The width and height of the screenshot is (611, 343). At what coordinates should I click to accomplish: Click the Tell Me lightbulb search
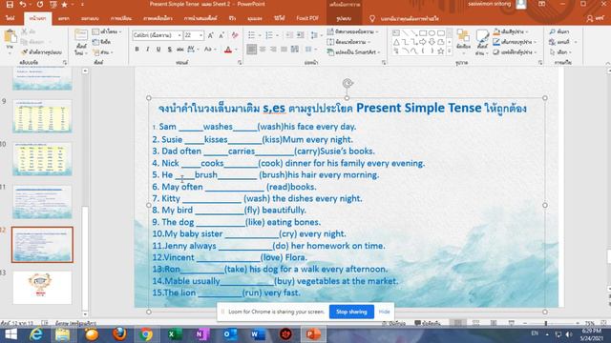coord(372,18)
